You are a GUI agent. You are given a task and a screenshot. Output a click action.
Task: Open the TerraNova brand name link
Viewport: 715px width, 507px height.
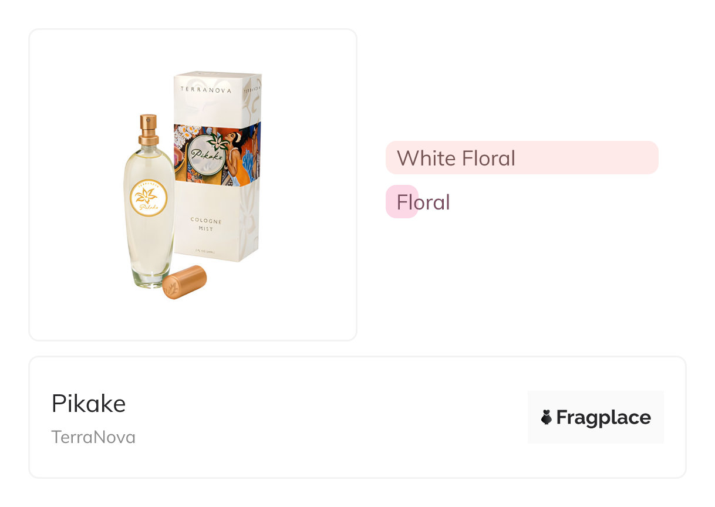(93, 437)
